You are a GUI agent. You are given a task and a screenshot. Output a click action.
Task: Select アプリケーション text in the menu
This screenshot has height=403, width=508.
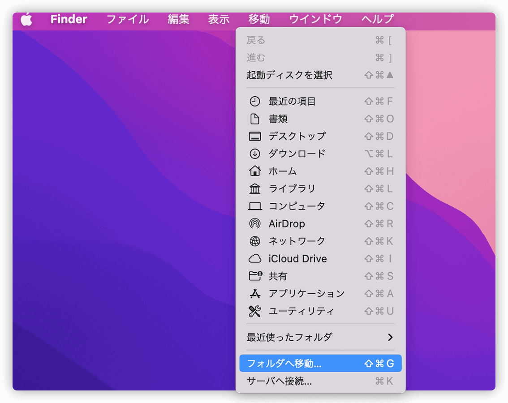(x=306, y=293)
